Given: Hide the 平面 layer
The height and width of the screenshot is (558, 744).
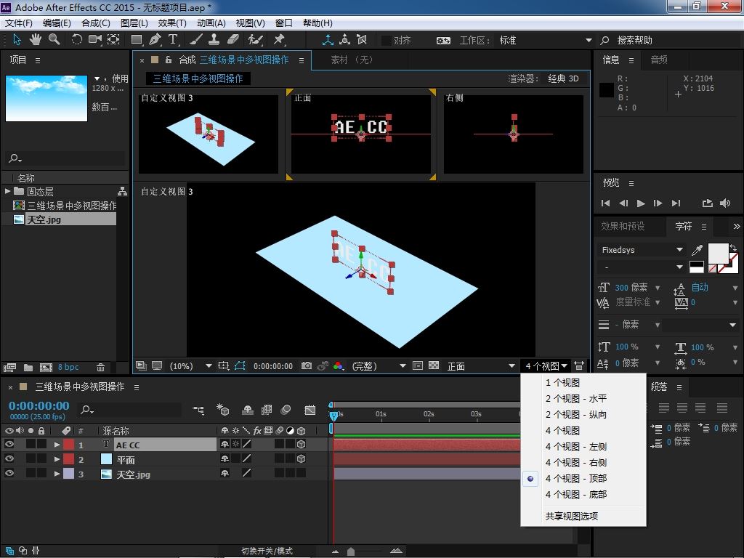Looking at the screenshot, I should [9, 459].
